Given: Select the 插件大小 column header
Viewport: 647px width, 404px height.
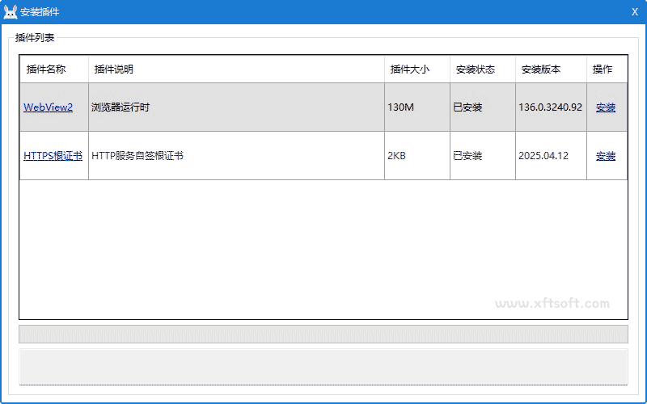Looking at the screenshot, I should (x=417, y=69).
